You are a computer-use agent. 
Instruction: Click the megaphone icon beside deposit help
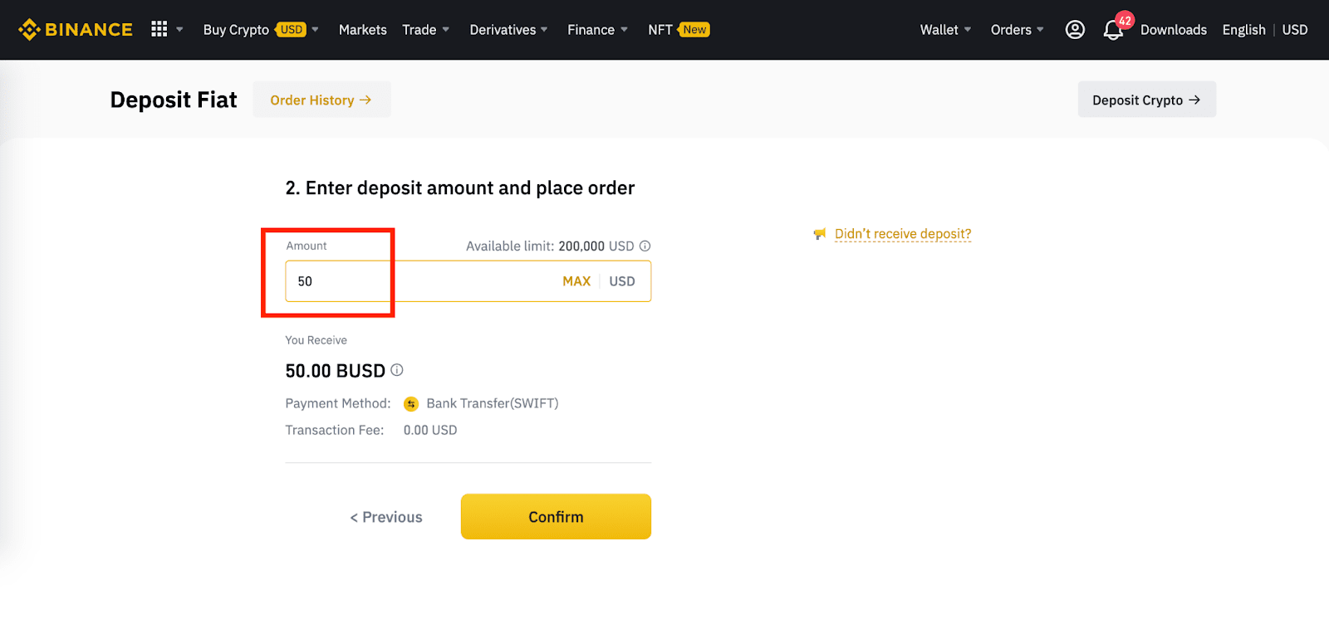pos(820,234)
